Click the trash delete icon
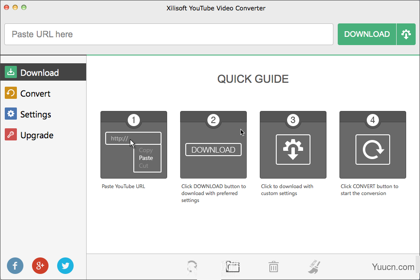The width and height of the screenshot is (420, 280). tap(273, 267)
